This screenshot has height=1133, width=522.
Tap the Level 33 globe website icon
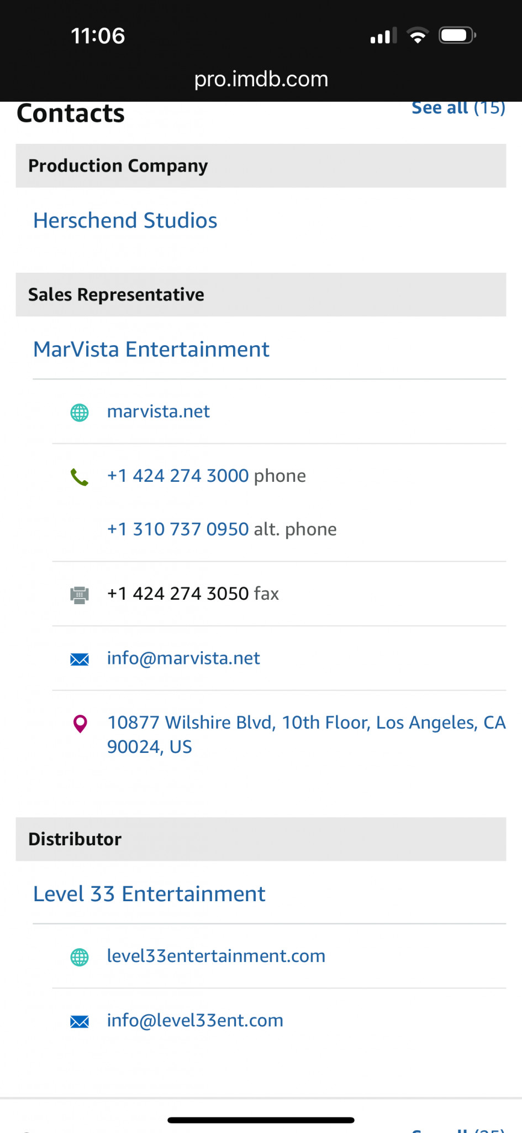[x=80, y=957]
